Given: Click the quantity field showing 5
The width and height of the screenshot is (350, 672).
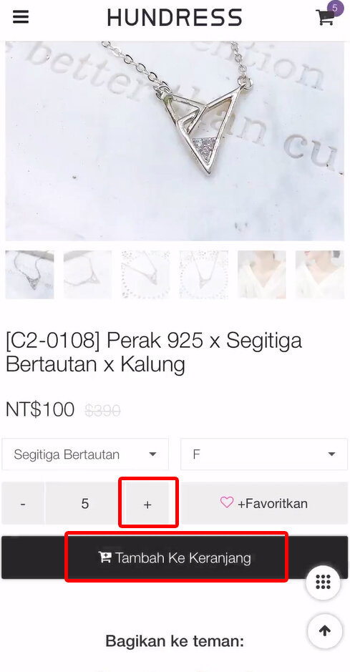Looking at the screenshot, I should click(85, 504).
